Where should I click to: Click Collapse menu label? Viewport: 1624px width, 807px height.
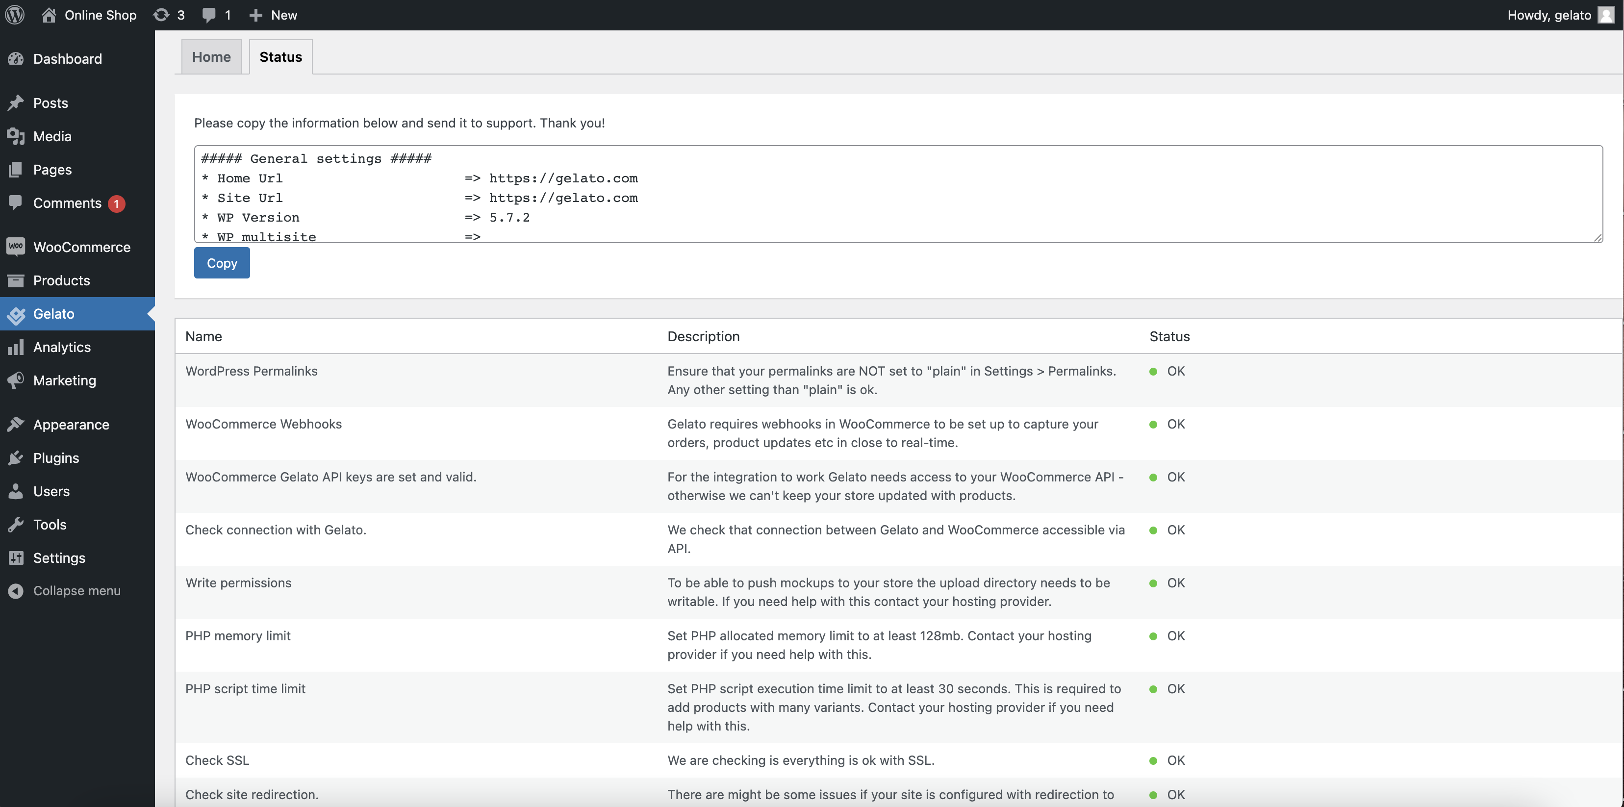pyautogui.click(x=77, y=591)
